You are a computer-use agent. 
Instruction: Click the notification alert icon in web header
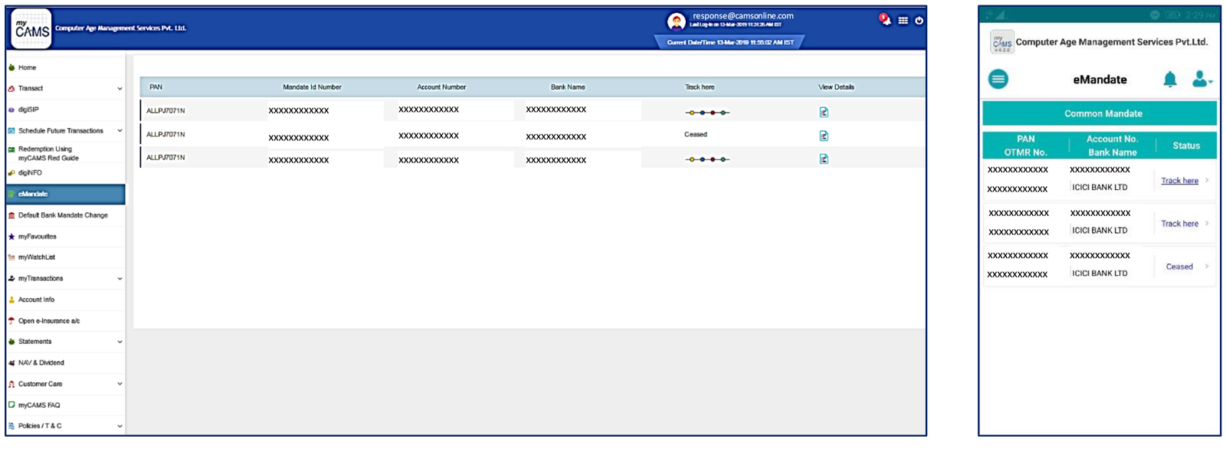click(x=885, y=19)
